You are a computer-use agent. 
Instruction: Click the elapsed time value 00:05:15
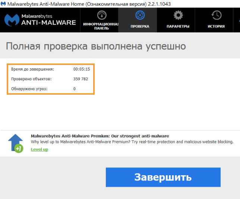(x=82, y=69)
